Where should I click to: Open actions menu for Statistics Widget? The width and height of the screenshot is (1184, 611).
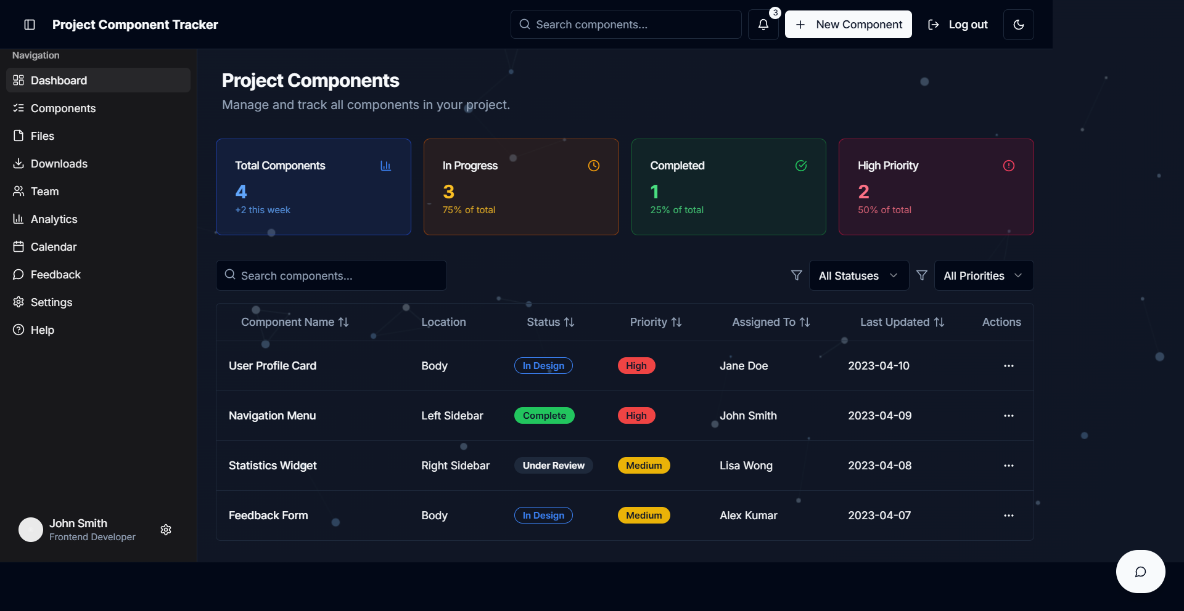click(x=1009, y=466)
